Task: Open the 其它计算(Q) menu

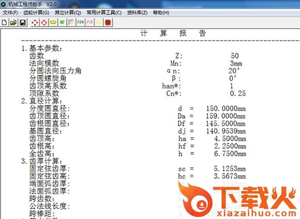Action: [x=68, y=13]
